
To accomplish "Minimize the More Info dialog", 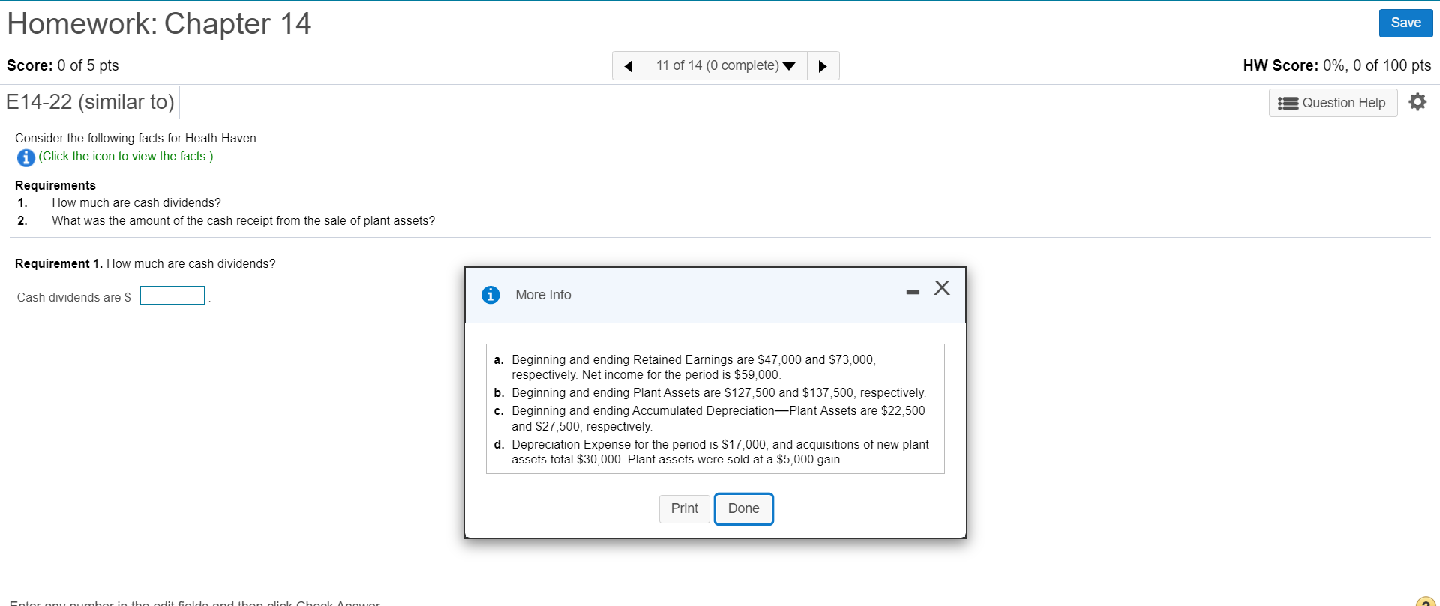I will (913, 292).
